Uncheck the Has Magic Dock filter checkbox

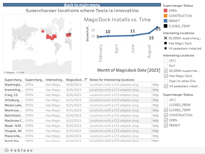coord(166,76)
